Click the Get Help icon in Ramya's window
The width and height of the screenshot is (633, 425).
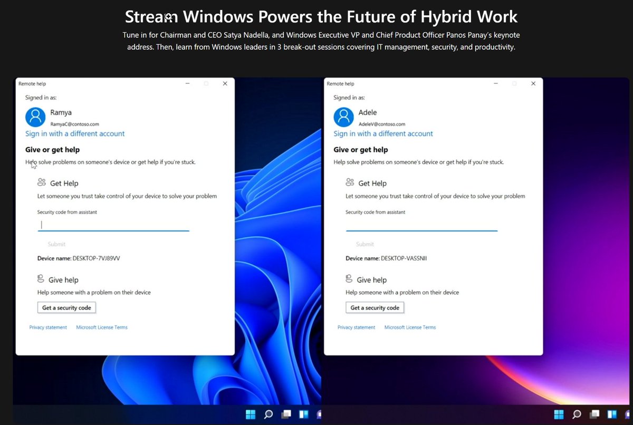[x=42, y=182]
